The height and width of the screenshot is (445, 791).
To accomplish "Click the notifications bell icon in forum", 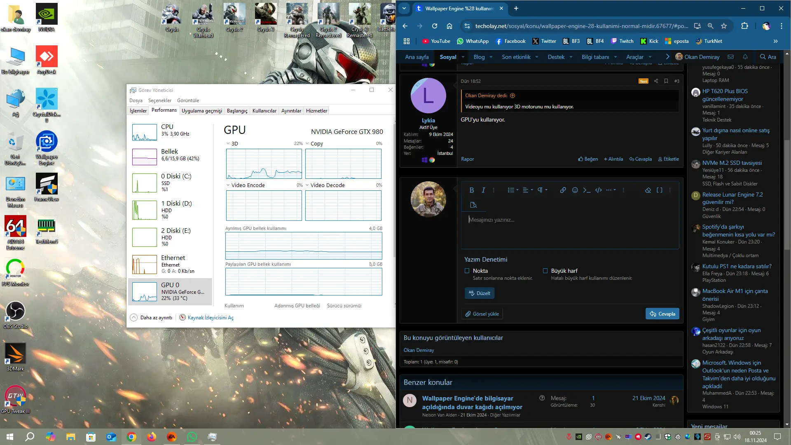I will click(745, 57).
